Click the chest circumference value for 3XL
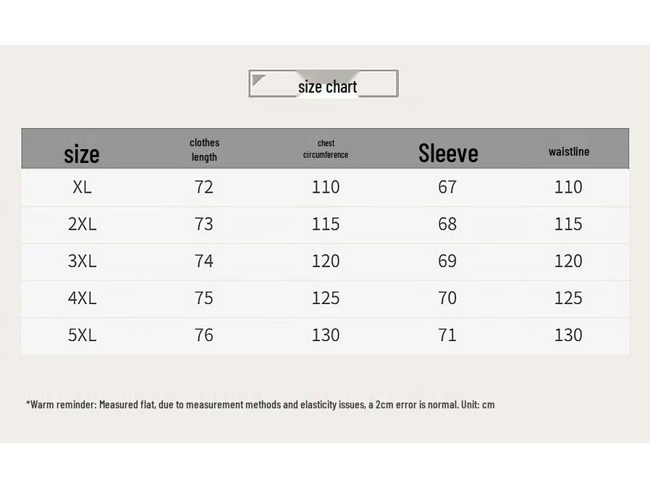The height and width of the screenshot is (488, 650). [326, 261]
